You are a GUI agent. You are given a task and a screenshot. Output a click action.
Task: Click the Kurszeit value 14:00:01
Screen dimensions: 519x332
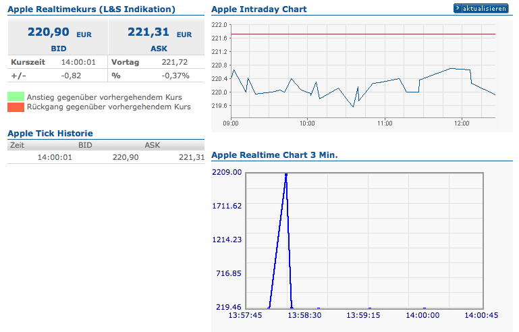pos(78,62)
